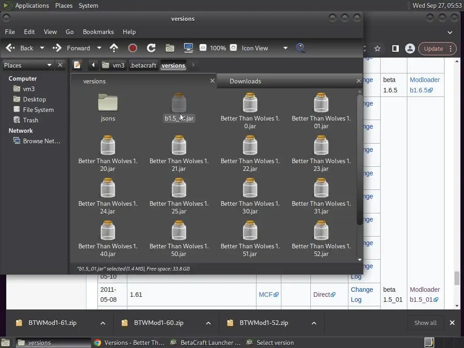The image size is (464, 348).
Task: Click the path bar left scroll arrow
Action: point(93,65)
